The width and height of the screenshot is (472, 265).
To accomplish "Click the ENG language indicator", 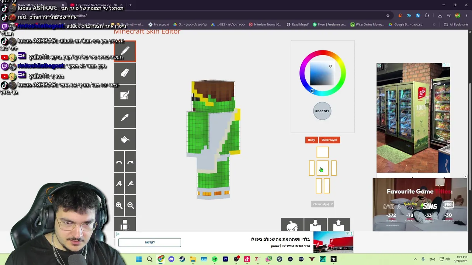I will (432, 259).
